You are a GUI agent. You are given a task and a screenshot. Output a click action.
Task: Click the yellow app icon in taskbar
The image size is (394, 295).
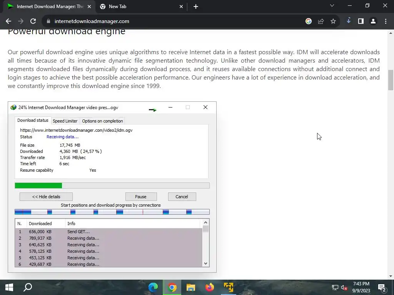pos(229,287)
